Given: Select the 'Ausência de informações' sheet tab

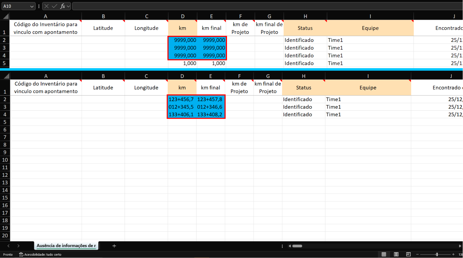Looking at the screenshot, I should click(x=66, y=246).
